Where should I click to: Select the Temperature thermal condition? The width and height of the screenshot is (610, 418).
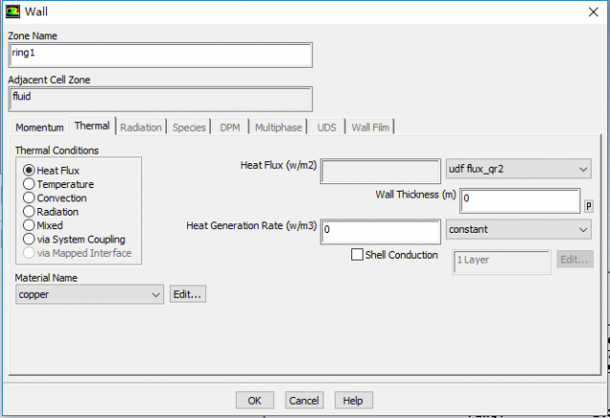point(29,184)
